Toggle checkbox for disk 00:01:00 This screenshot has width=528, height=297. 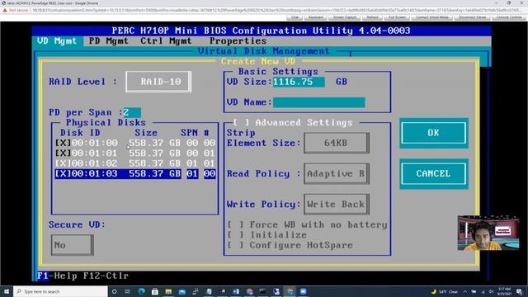coord(63,143)
